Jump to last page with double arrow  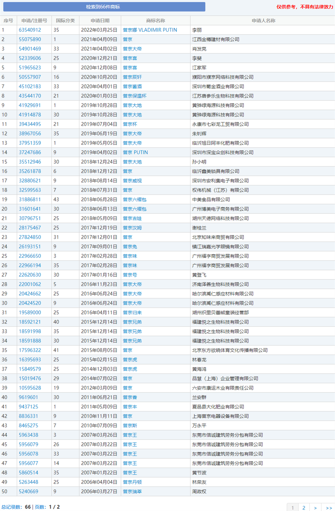(327, 507)
